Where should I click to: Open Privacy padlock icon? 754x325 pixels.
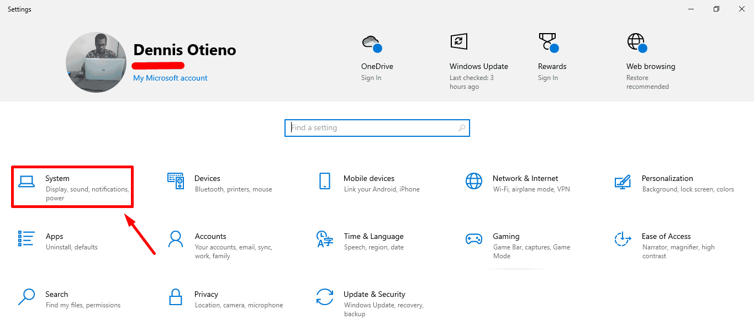coord(176,297)
